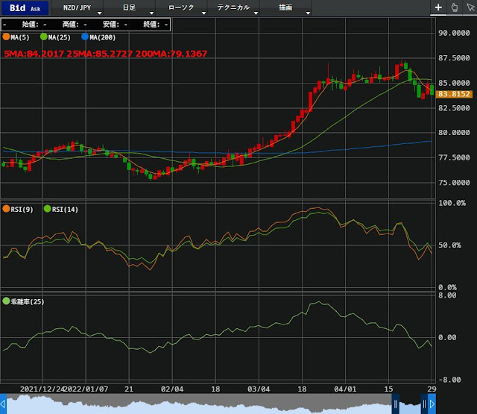Click the 100.0% RSI axis label
Image resolution: width=477 pixels, height=414 pixels.
(452, 203)
